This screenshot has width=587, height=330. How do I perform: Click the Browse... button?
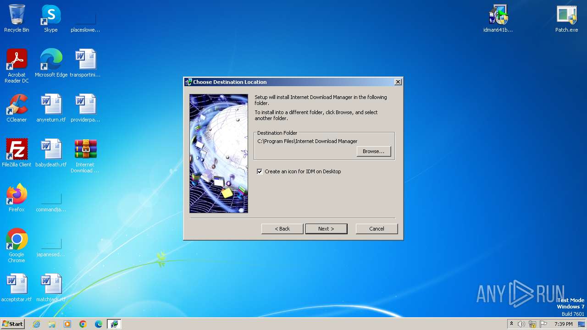(374, 151)
